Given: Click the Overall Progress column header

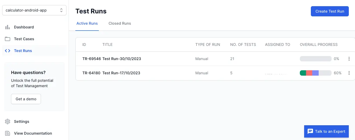Looking at the screenshot, I should click(318, 45).
